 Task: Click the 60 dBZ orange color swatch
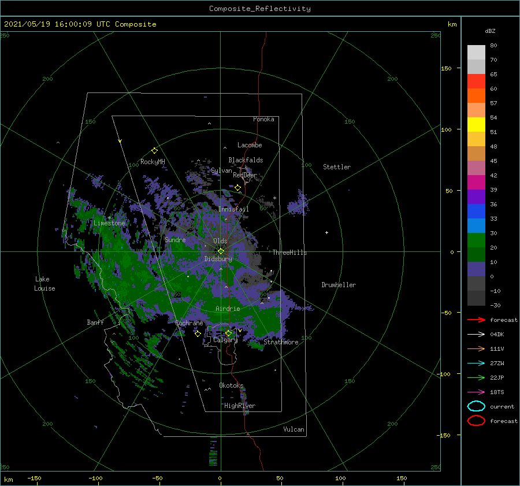pos(476,95)
